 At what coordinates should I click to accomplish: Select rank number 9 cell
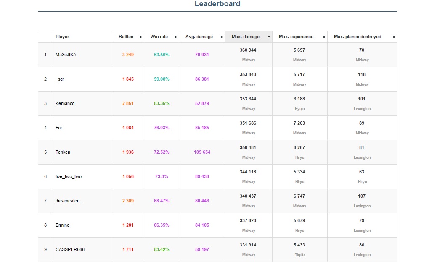[x=45, y=249]
